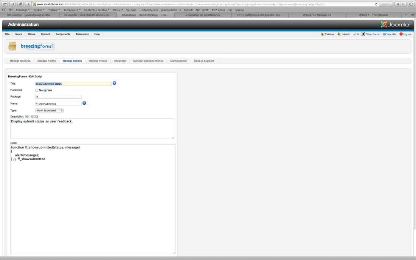
Task: Switch to Docs & Support tab
Action: (x=204, y=61)
